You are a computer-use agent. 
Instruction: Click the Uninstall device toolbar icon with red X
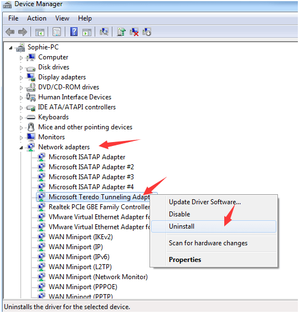point(134,32)
